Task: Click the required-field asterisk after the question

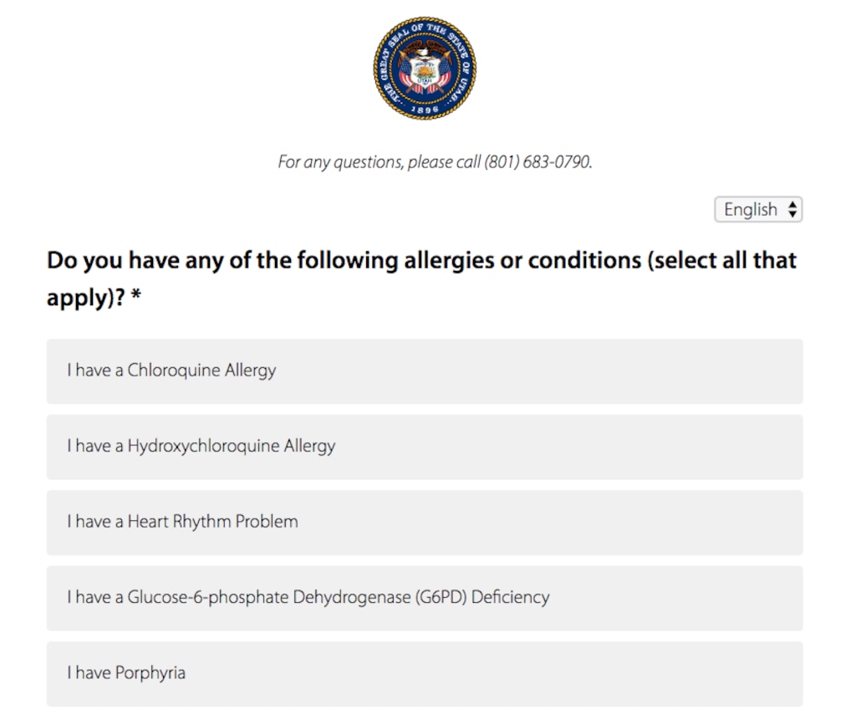Action: point(136,298)
